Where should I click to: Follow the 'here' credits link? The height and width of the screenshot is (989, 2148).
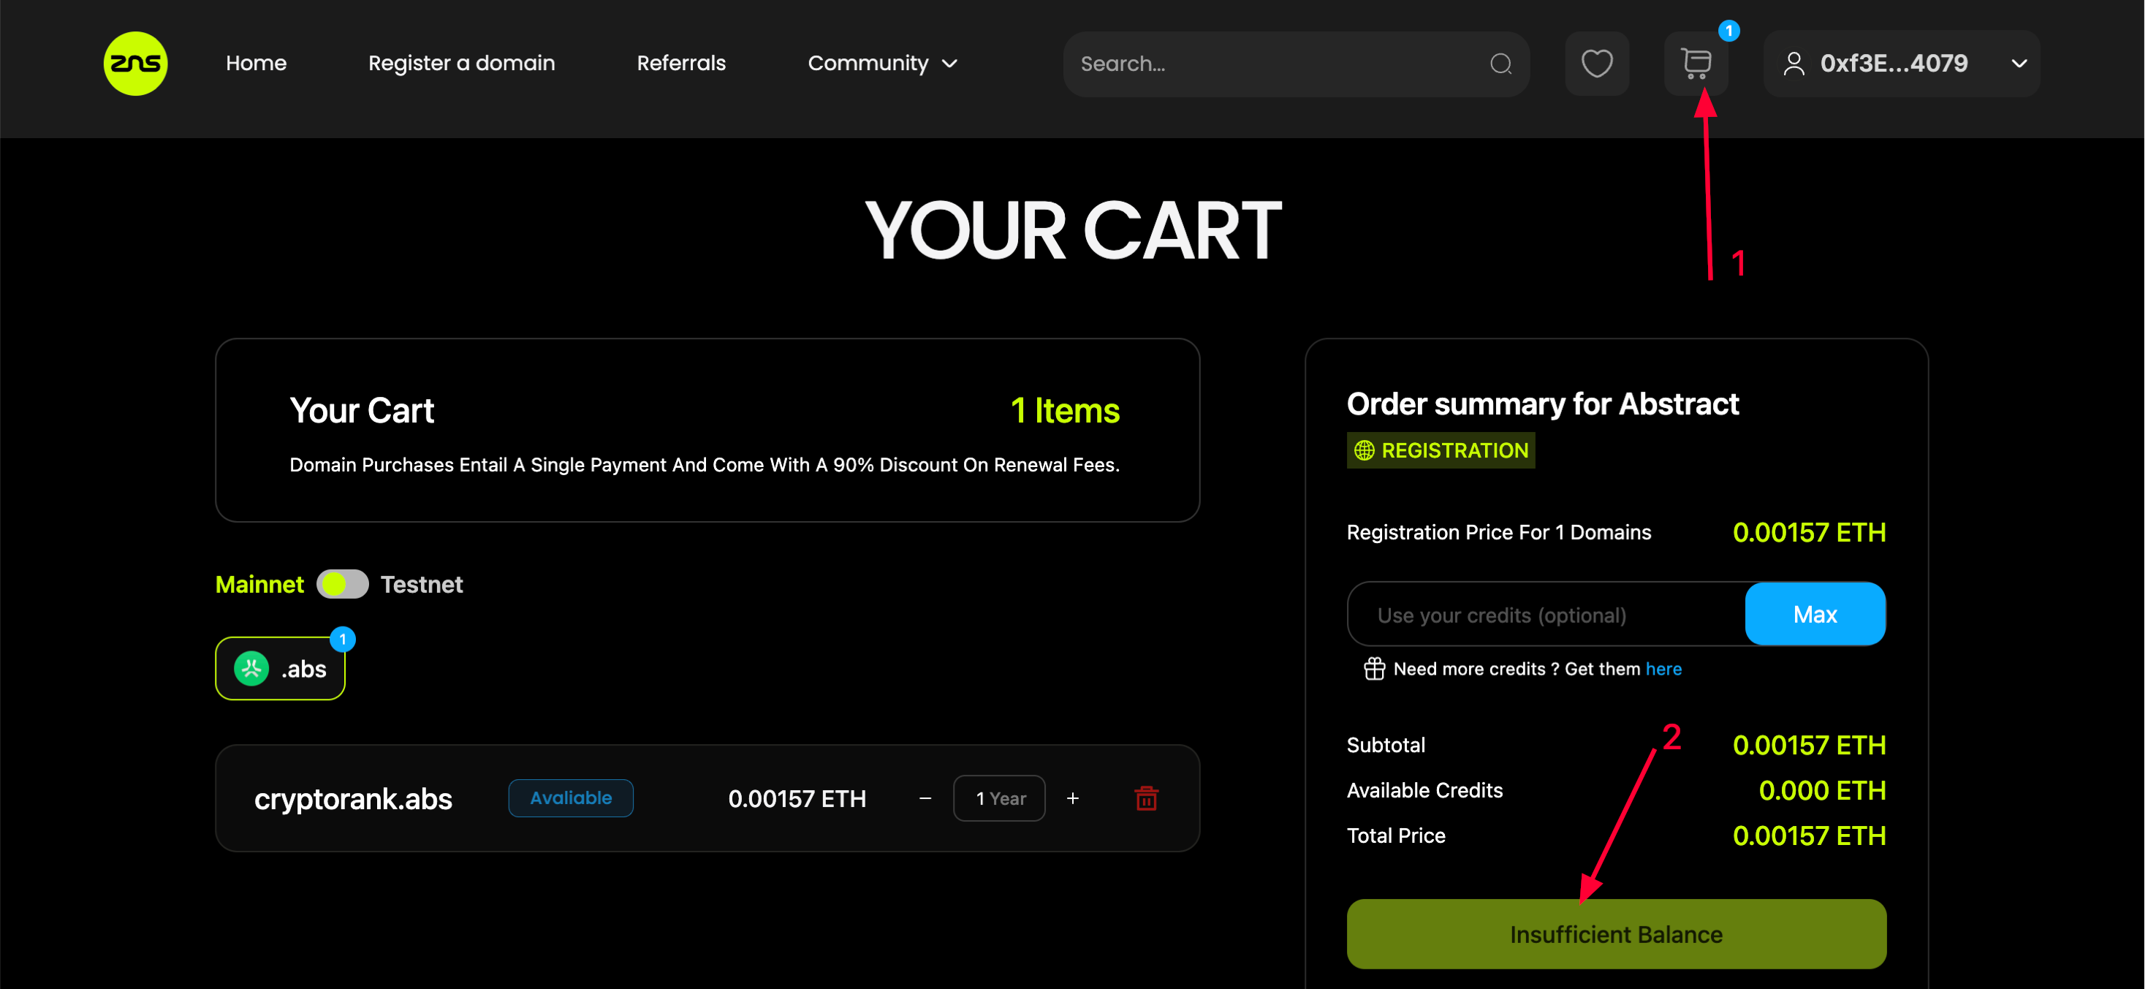1663,669
